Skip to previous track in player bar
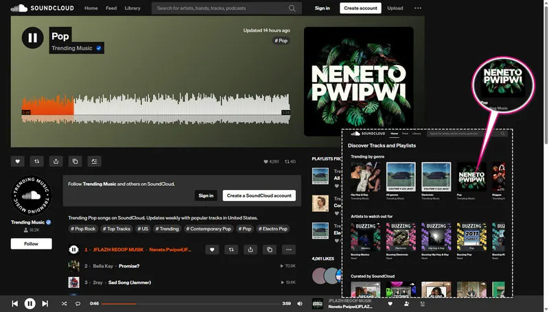 pyautogui.click(x=14, y=304)
